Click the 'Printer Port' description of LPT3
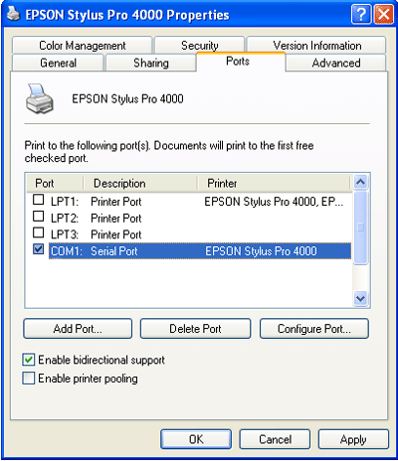Image resolution: width=398 pixels, height=461 pixels. tap(116, 234)
